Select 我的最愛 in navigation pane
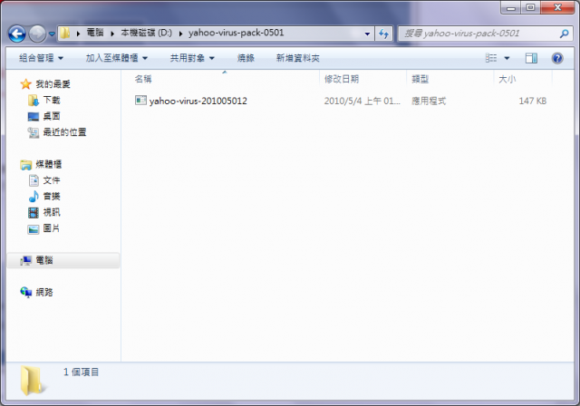Image resolution: width=580 pixels, height=406 pixels. (x=53, y=84)
